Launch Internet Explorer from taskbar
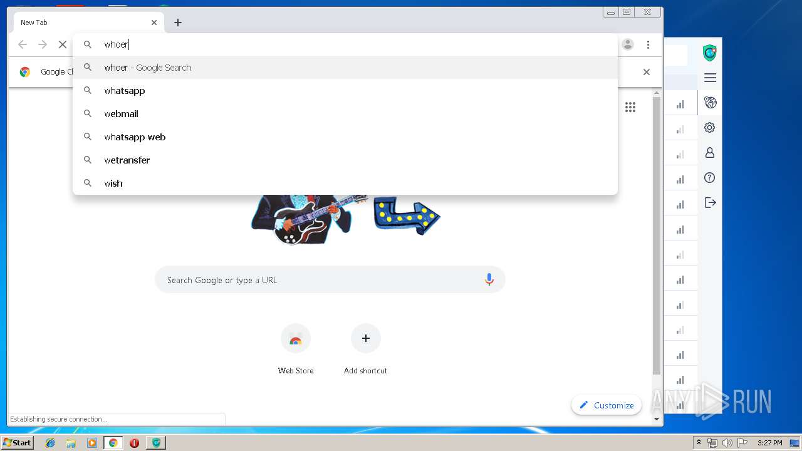Viewport: 802px width, 451px height. pyautogui.click(x=50, y=443)
